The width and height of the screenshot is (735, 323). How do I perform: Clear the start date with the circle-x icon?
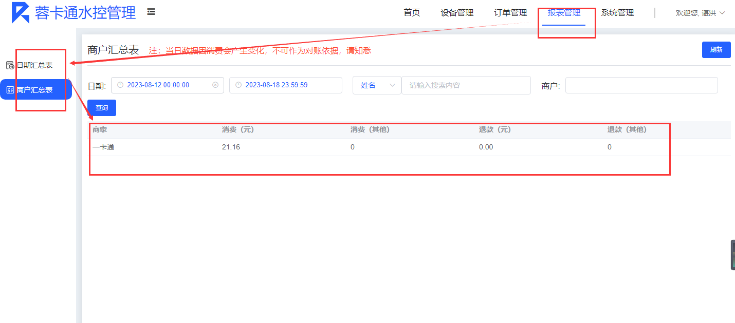click(215, 85)
